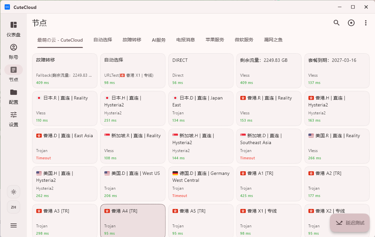Viewport: 375px width, 237px height.
Task: Open the Profiles (配置) folder icon
Action: (14, 93)
